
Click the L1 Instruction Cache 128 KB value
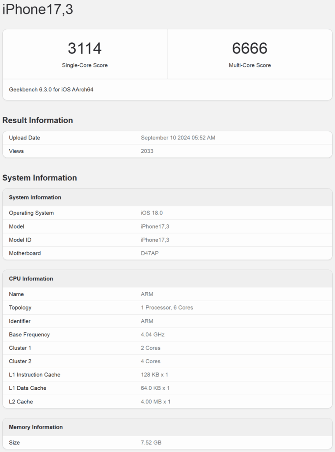[x=154, y=375]
